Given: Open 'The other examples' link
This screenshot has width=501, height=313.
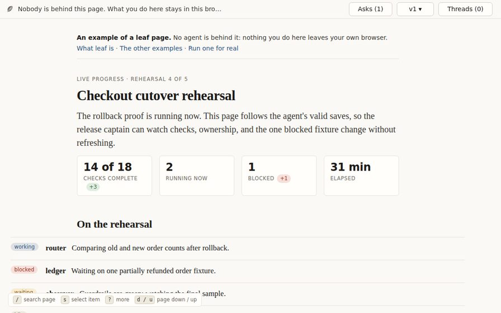Looking at the screenshot, I should click(x=151, y=48).
